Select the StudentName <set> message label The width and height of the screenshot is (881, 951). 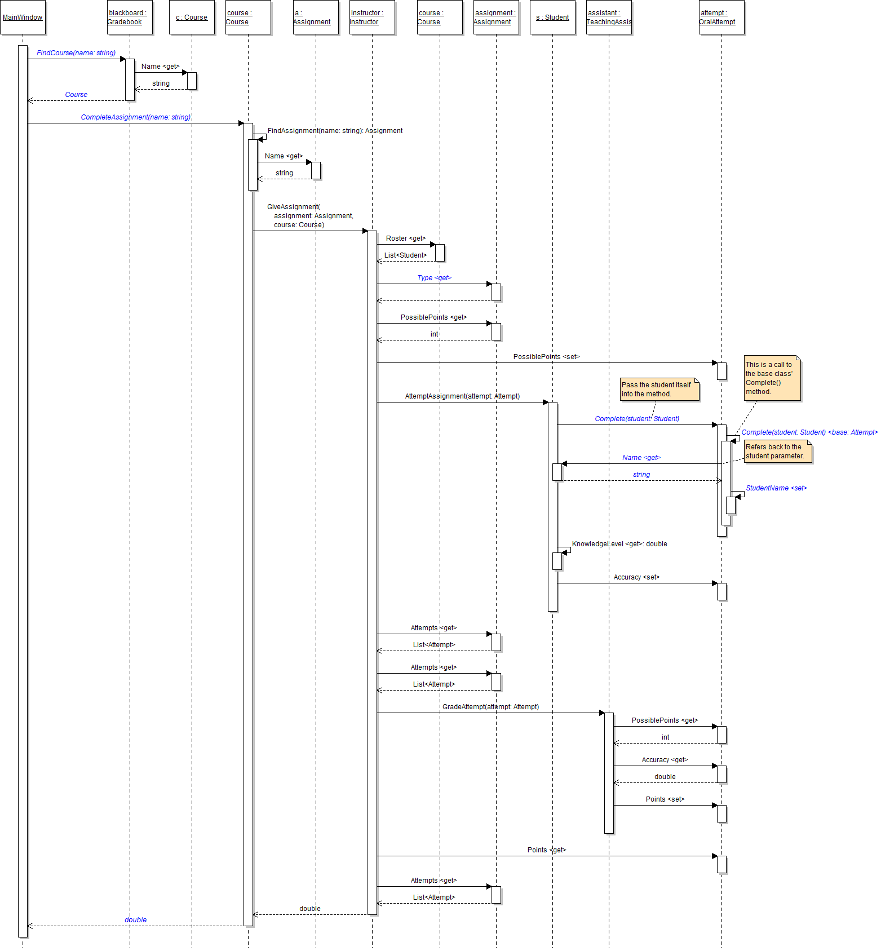point(776,488)
